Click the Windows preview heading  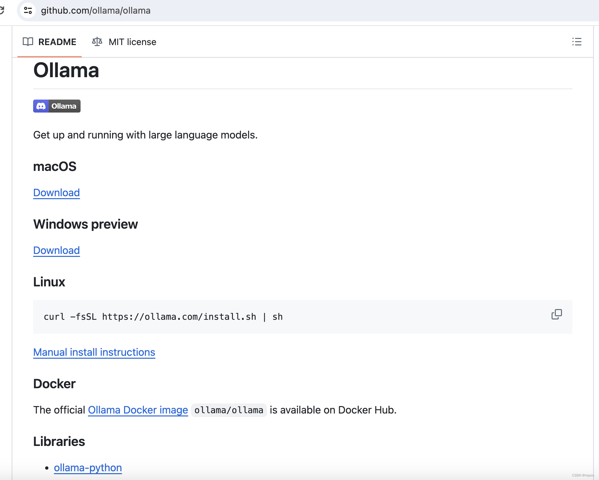click(x=85, y=224)
